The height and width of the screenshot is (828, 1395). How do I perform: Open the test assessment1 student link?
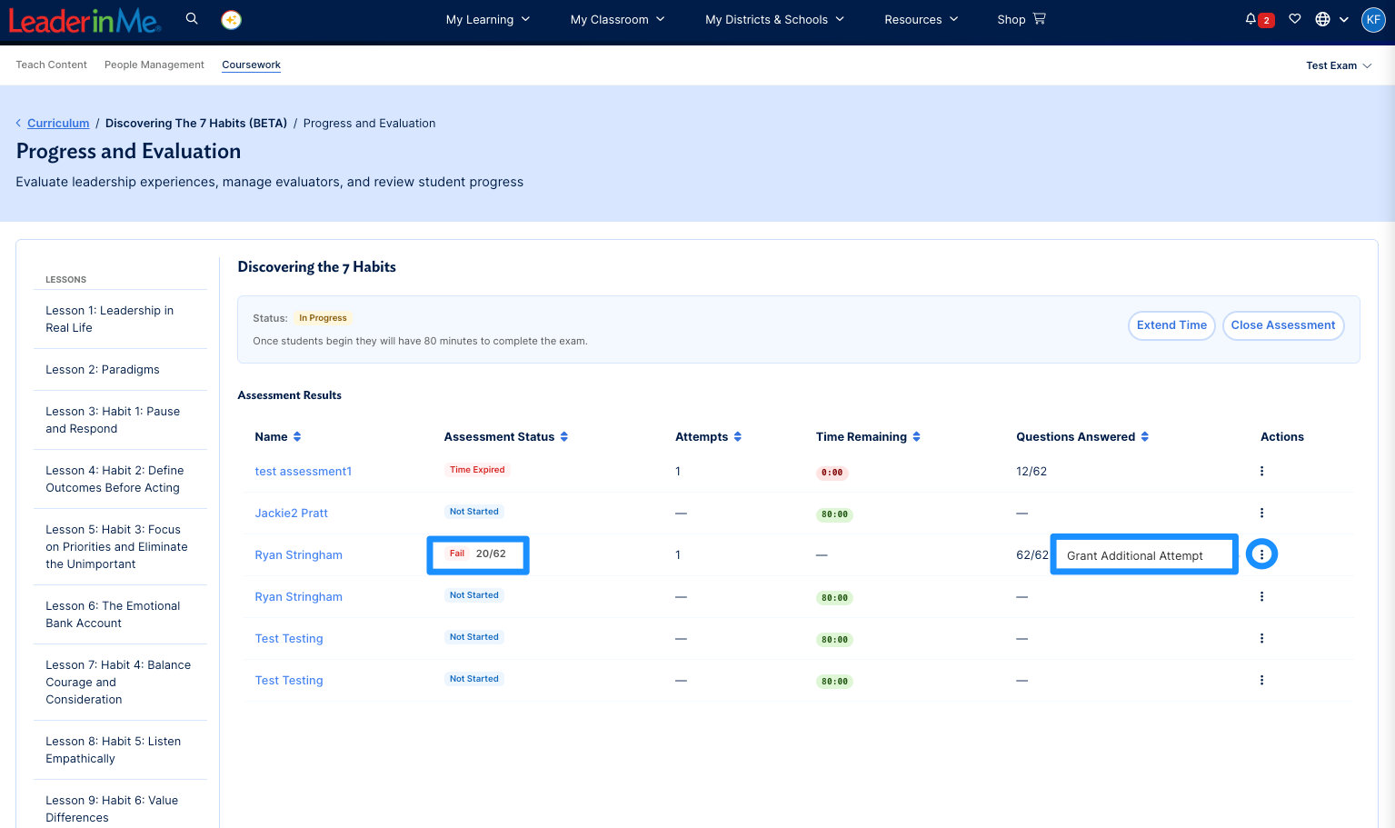point(304,471)
